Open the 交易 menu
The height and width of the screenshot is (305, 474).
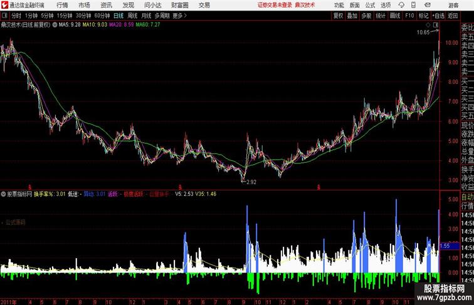pos(204,5)
